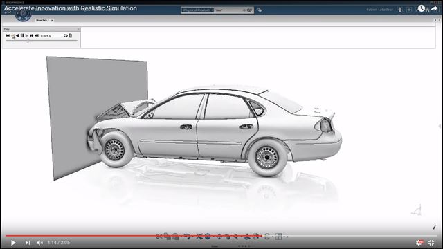The image size is (443, 249).
Task: Skip to the next video
Action: coord(28,243)
